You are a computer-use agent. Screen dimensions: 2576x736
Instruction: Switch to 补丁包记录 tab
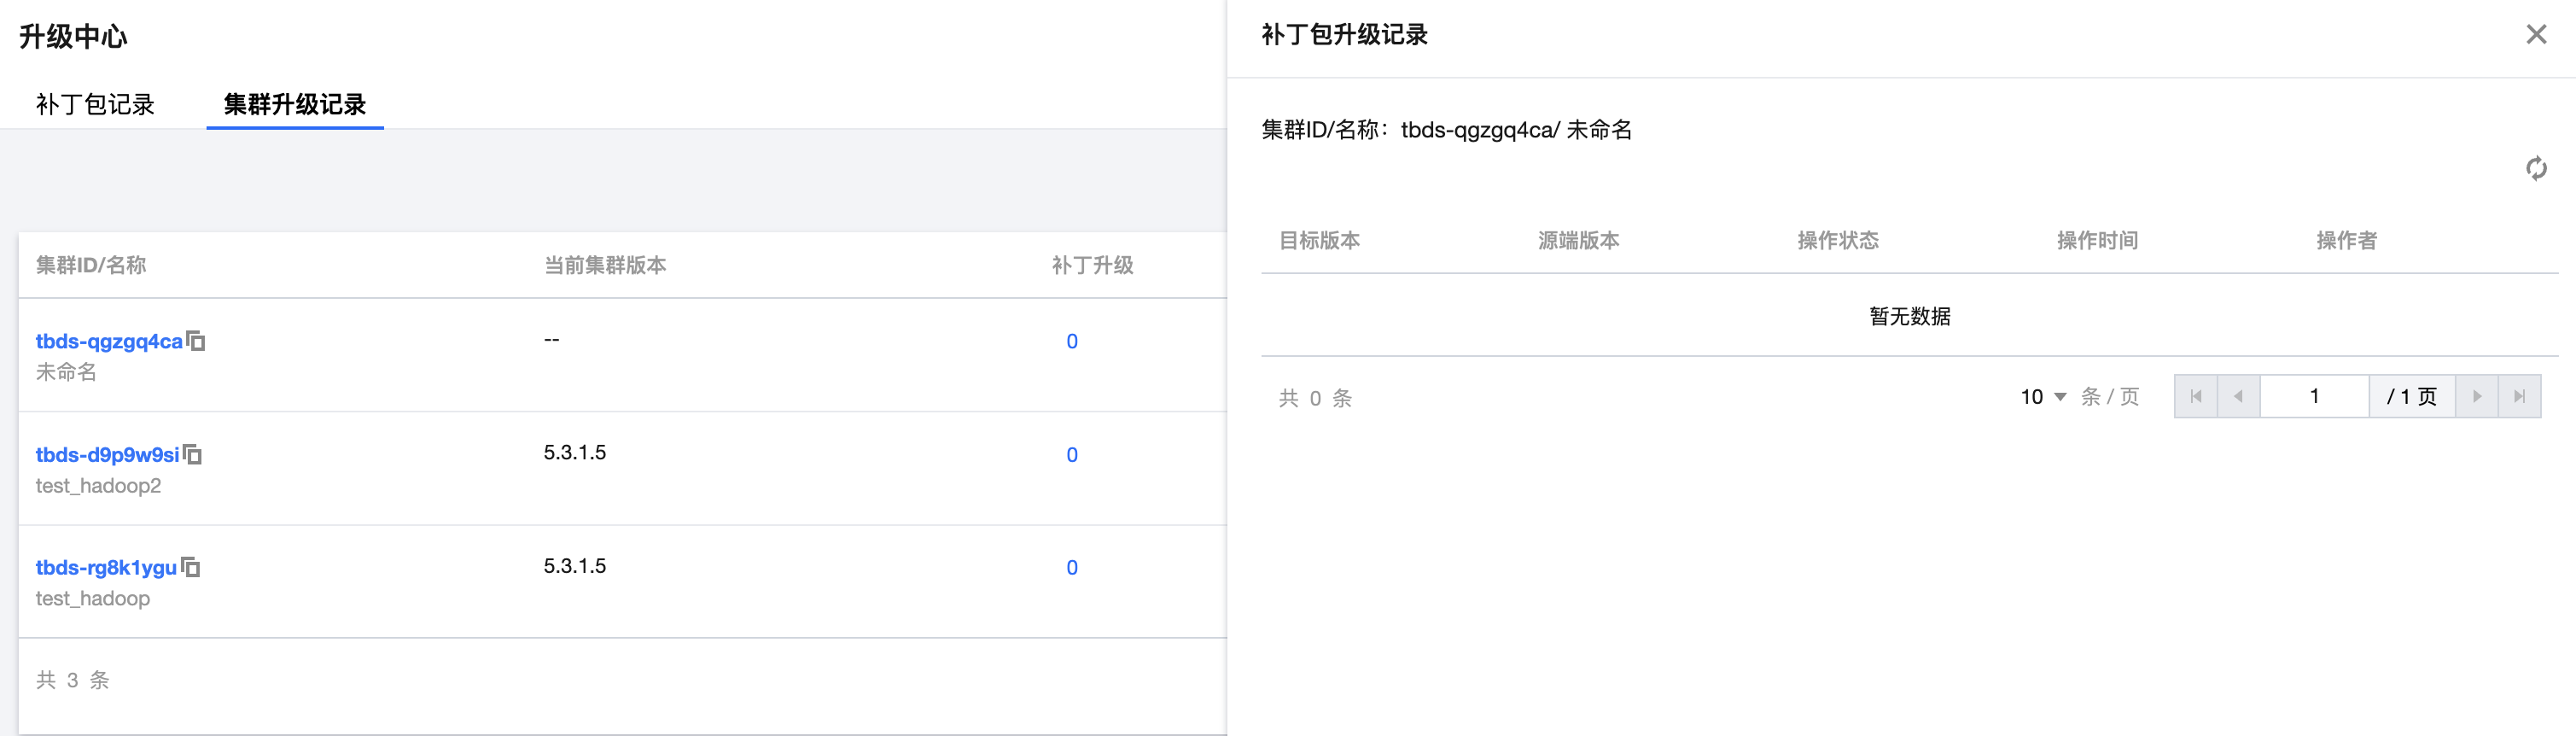pos(95,104)
